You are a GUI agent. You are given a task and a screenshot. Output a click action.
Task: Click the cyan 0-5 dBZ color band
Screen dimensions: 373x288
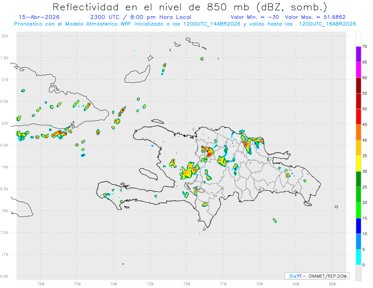click(358, 257)
